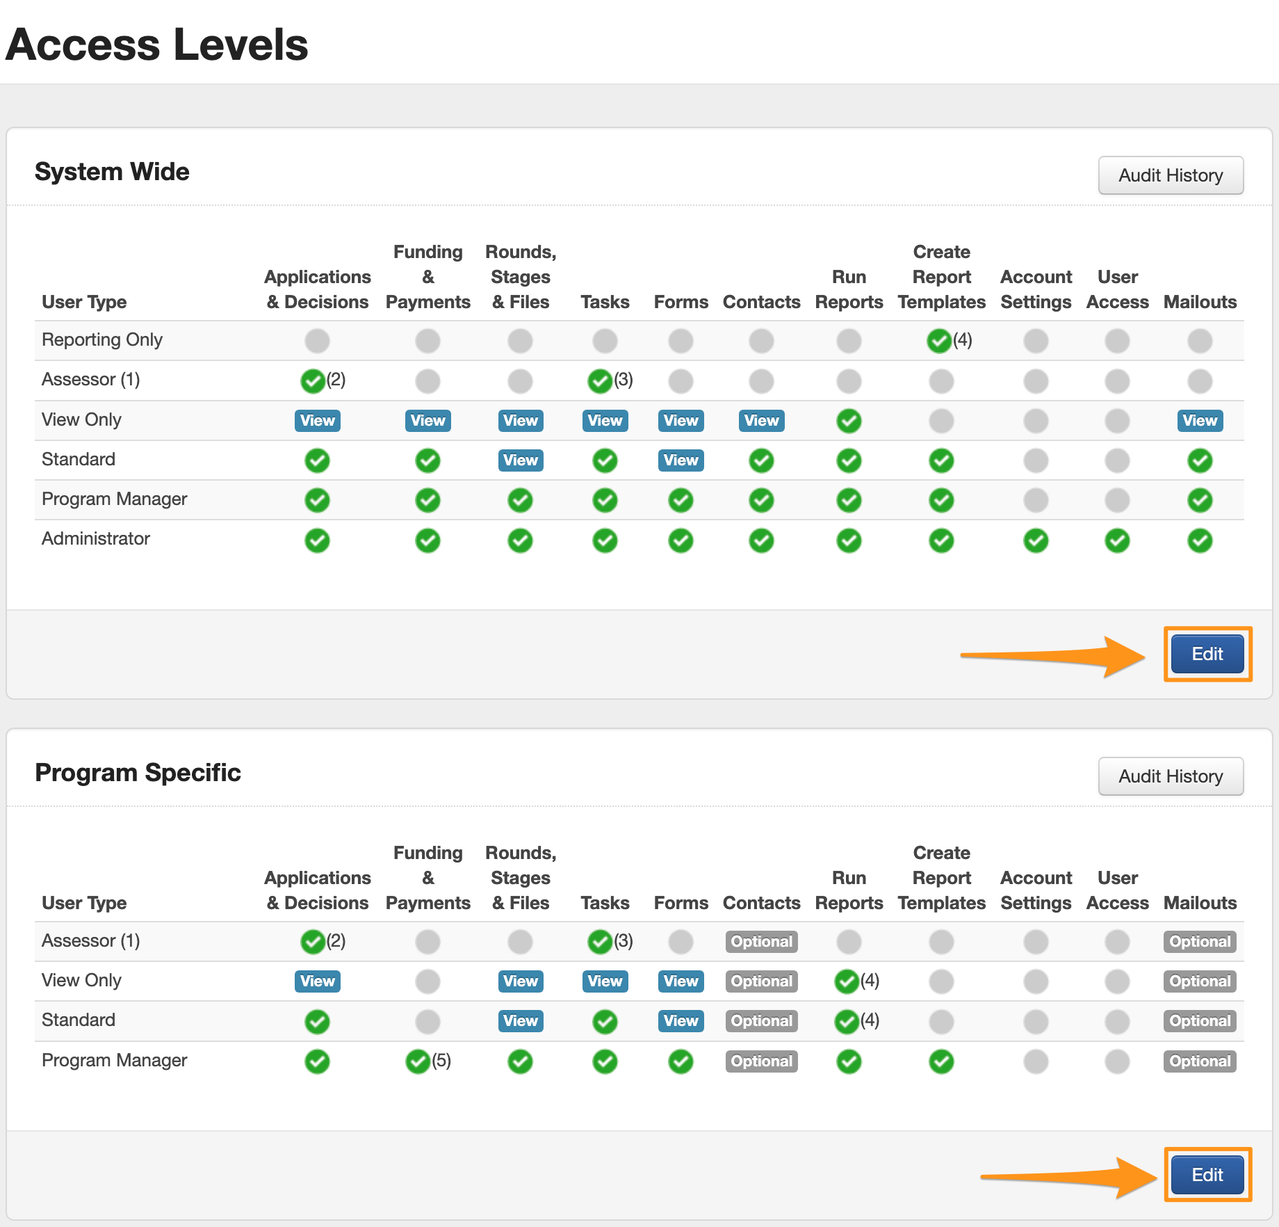Click grey circle for Reporting Only Applications & Decisions
The height and width of the screenshot is (1227, 1279).
tap(317, 341)
